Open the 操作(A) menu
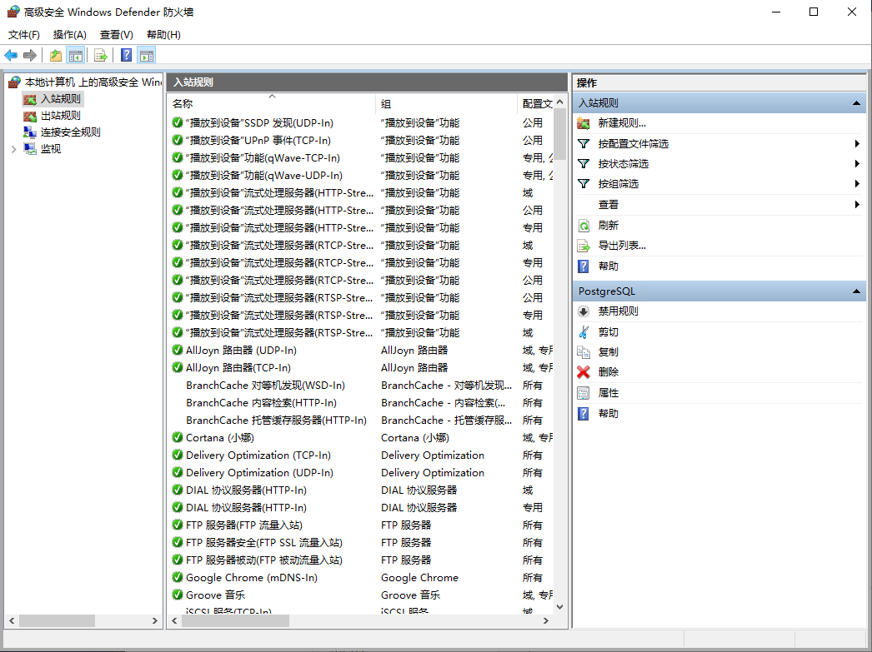This screenshot has height=652, width=872. [x=70, y=35]
